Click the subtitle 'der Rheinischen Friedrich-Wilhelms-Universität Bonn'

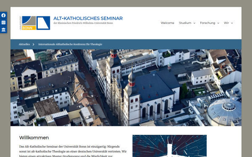83,23
